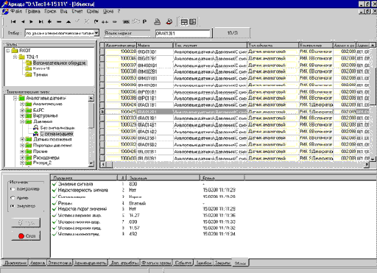This screenshot has height=273, width=377.
Task: Click the БАРС green folder icon
Action: 29,110
